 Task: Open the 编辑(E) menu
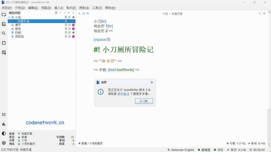tap(33, 8)
